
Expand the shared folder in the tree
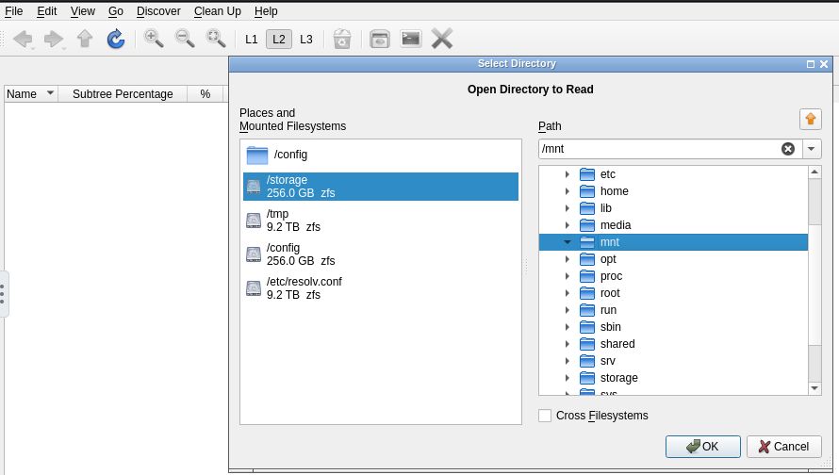[x=568, y=344]
